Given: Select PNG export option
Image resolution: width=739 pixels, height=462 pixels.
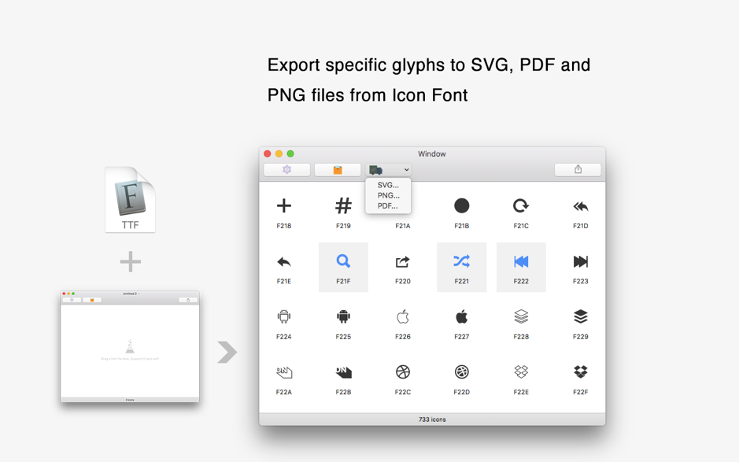Looking at the screenshot, I should [x=387, y=195].
